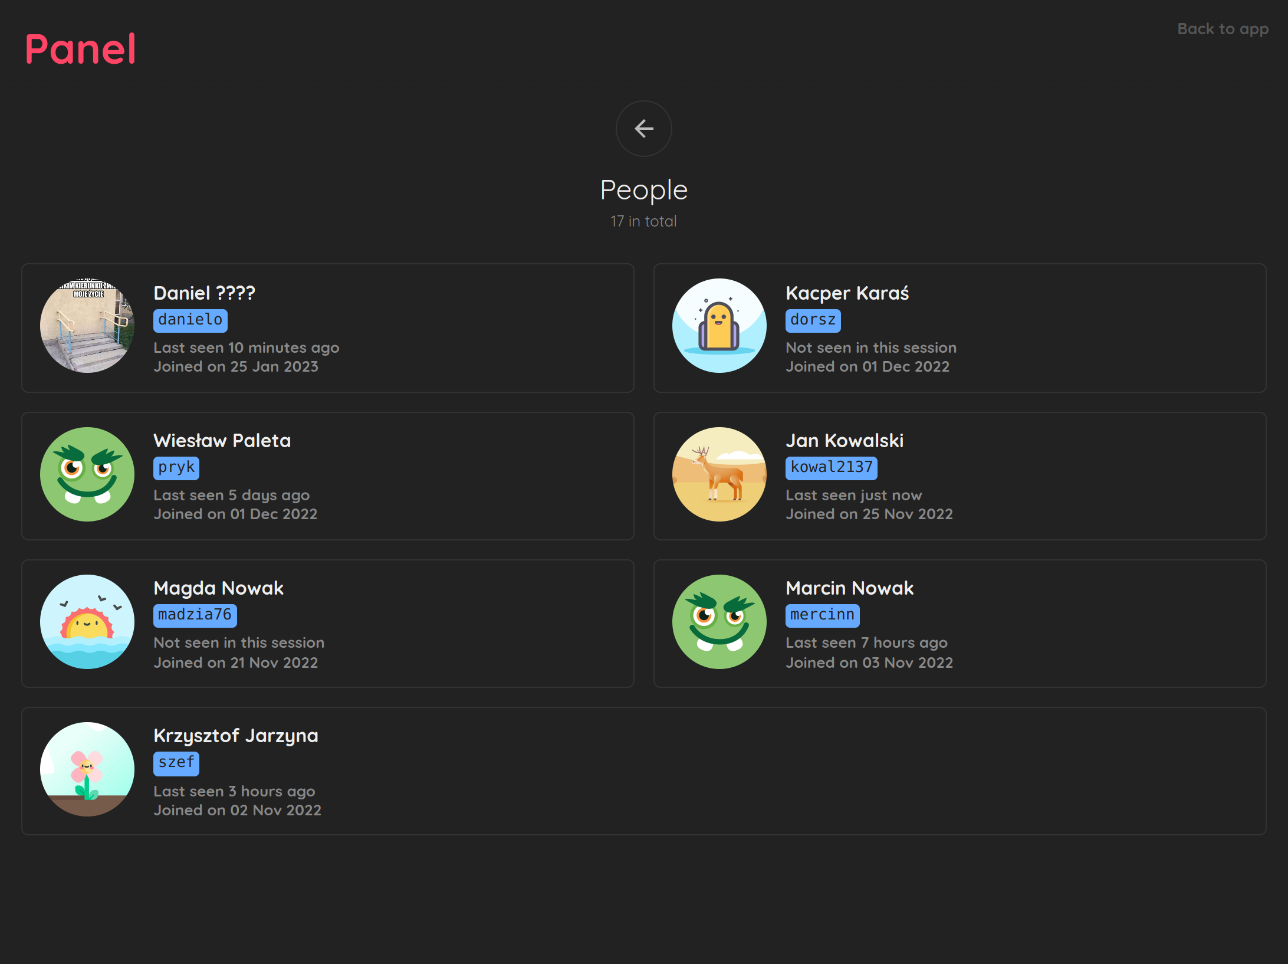Click Krzysztof Jarzyna's pink flower avatar
Screen dimensions: 1288x964
(x=87, y=769)
